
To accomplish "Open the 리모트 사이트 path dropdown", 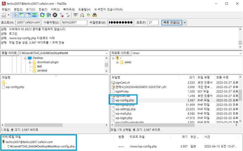I will click(240, 53).
